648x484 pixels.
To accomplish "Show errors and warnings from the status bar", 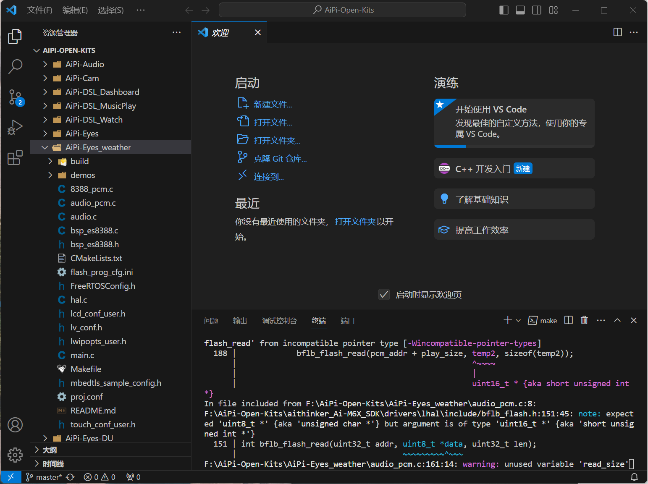I will coord(100,477).
